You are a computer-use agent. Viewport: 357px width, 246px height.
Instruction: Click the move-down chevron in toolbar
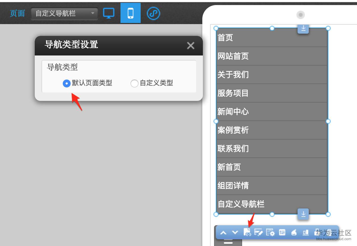coord(235,232)
